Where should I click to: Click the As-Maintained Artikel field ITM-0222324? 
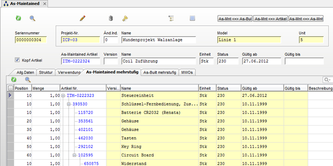click(x=80, y=61)
